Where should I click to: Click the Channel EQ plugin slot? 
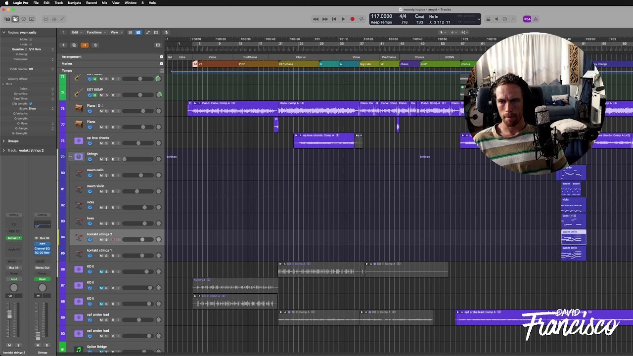42,248
